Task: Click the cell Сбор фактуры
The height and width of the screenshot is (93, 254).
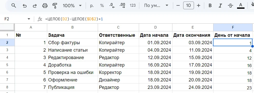Action: click(x=73, y=43)
